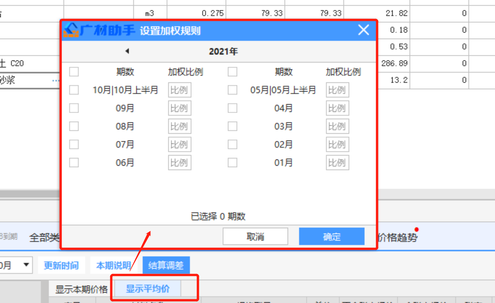This screenshot has width=495, height=303.
Task: Check the 04月 period checkbox
Action: click(x=232, y=108)
